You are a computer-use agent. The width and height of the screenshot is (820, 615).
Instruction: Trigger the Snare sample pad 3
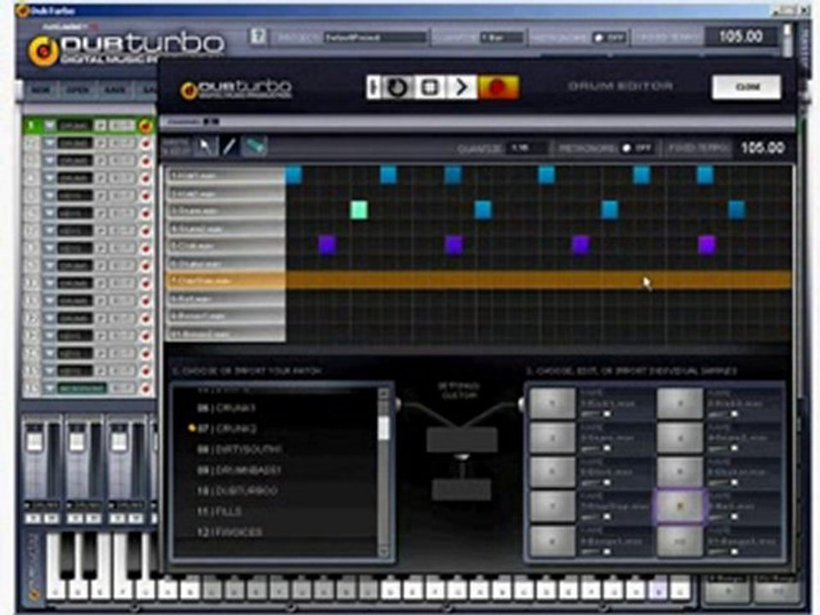coord(553,437)
